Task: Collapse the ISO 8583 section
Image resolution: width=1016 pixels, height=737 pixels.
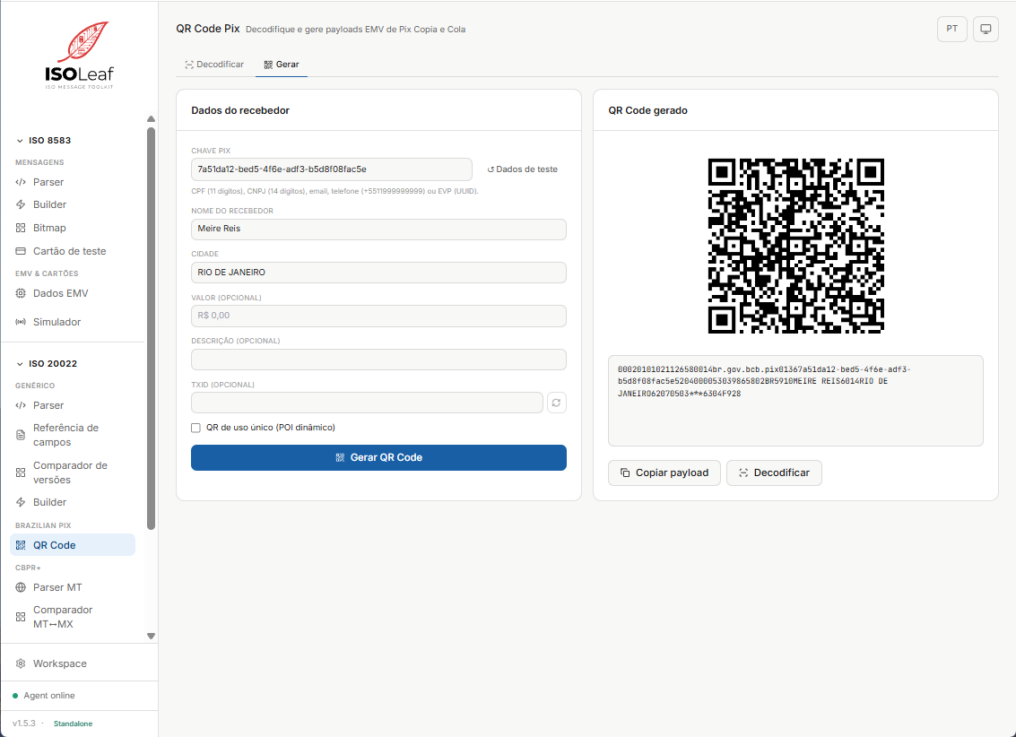Action: click(x=43, y=141)
